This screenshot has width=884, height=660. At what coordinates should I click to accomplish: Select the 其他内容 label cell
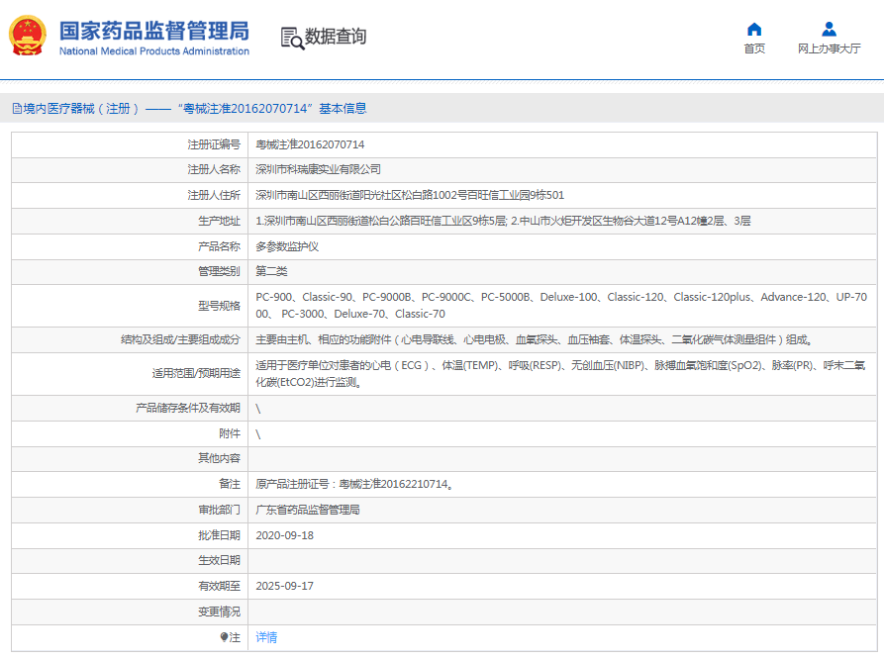(130, 458)
